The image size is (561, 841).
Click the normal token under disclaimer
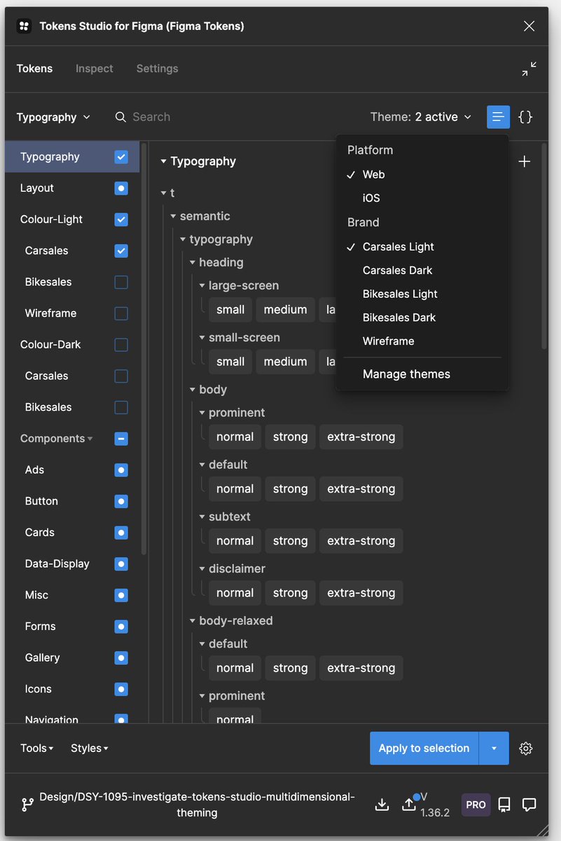point(235,593)
